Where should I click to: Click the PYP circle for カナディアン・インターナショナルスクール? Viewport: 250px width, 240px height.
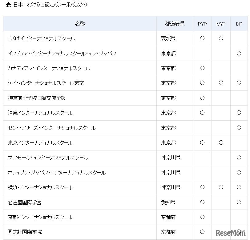coord(202,68)
